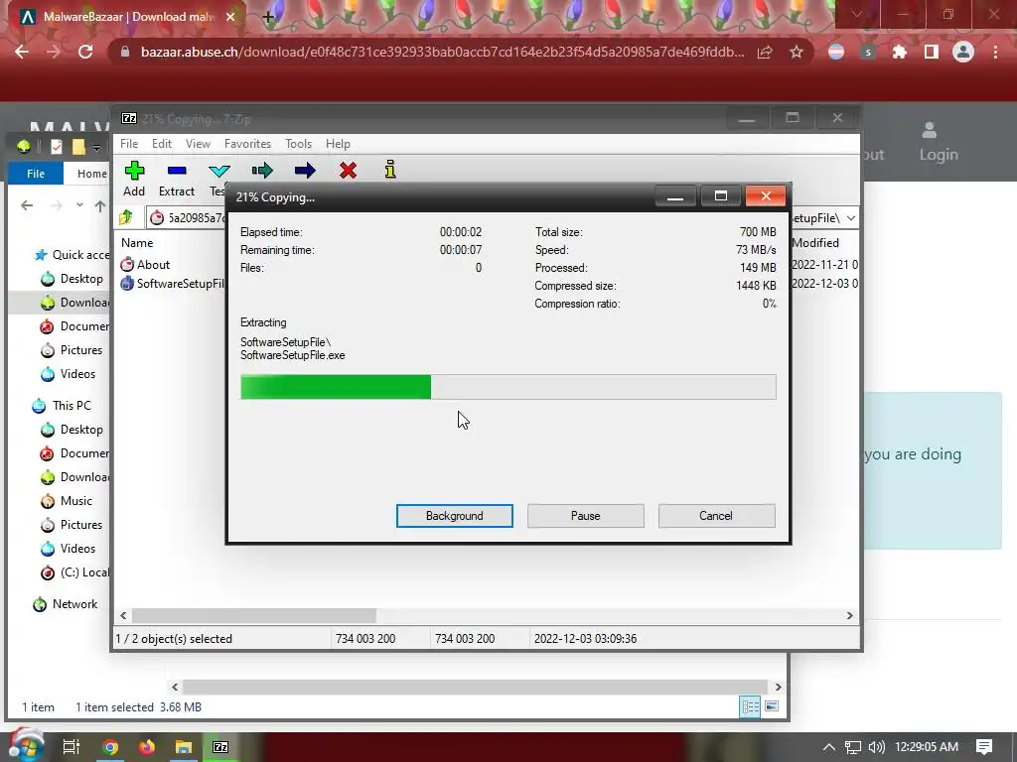Image resolution: width=1017 pixels, height=762 pixels.
Task: Click File Explorer up arrow
Action: [x=100, y=206]
